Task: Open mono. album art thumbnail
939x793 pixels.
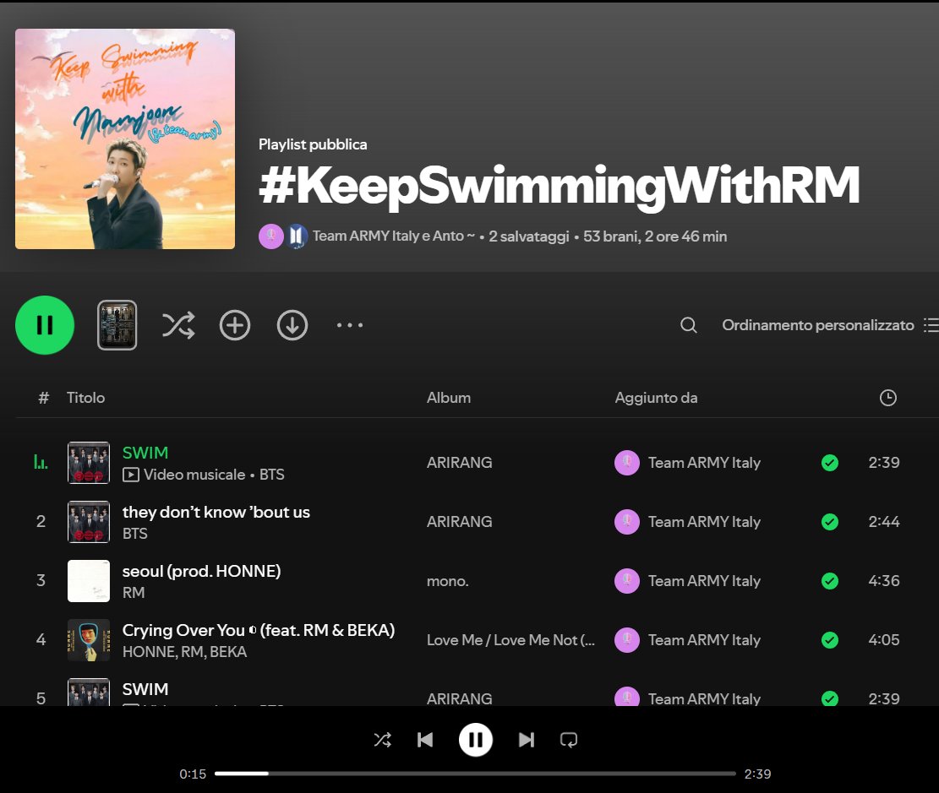Action: [89, 580]
